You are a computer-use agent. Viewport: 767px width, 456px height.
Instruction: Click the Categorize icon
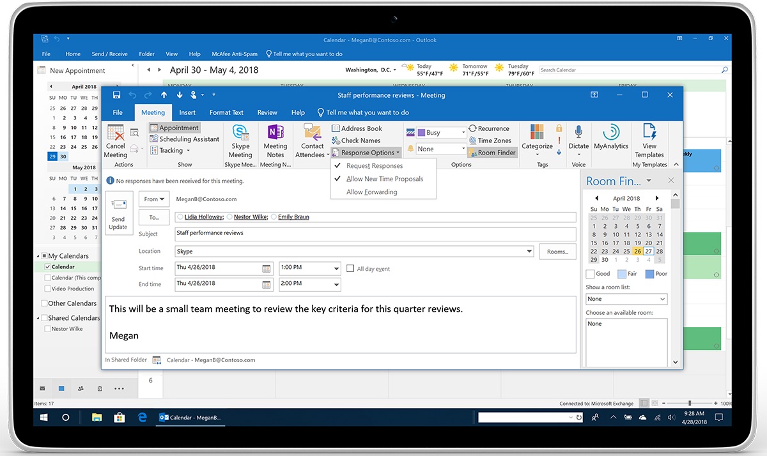[x=537, y=132]
